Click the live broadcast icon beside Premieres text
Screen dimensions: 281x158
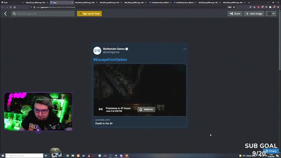(101, 109)
